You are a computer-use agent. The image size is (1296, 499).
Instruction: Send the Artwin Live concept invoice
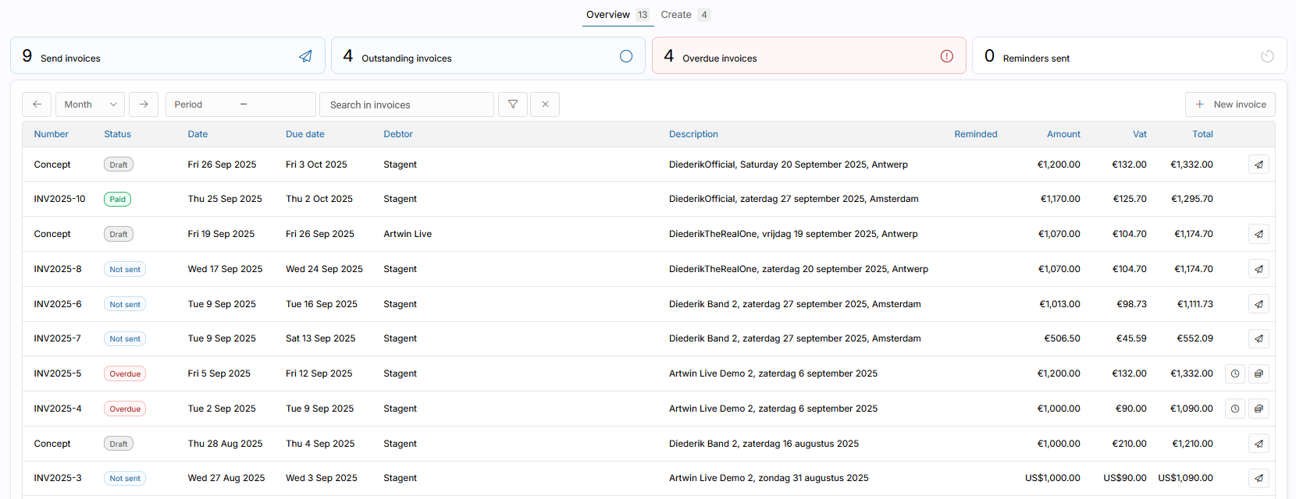1259,234
